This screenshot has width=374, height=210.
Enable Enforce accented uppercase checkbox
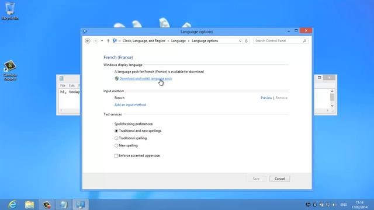click(116, 156)
